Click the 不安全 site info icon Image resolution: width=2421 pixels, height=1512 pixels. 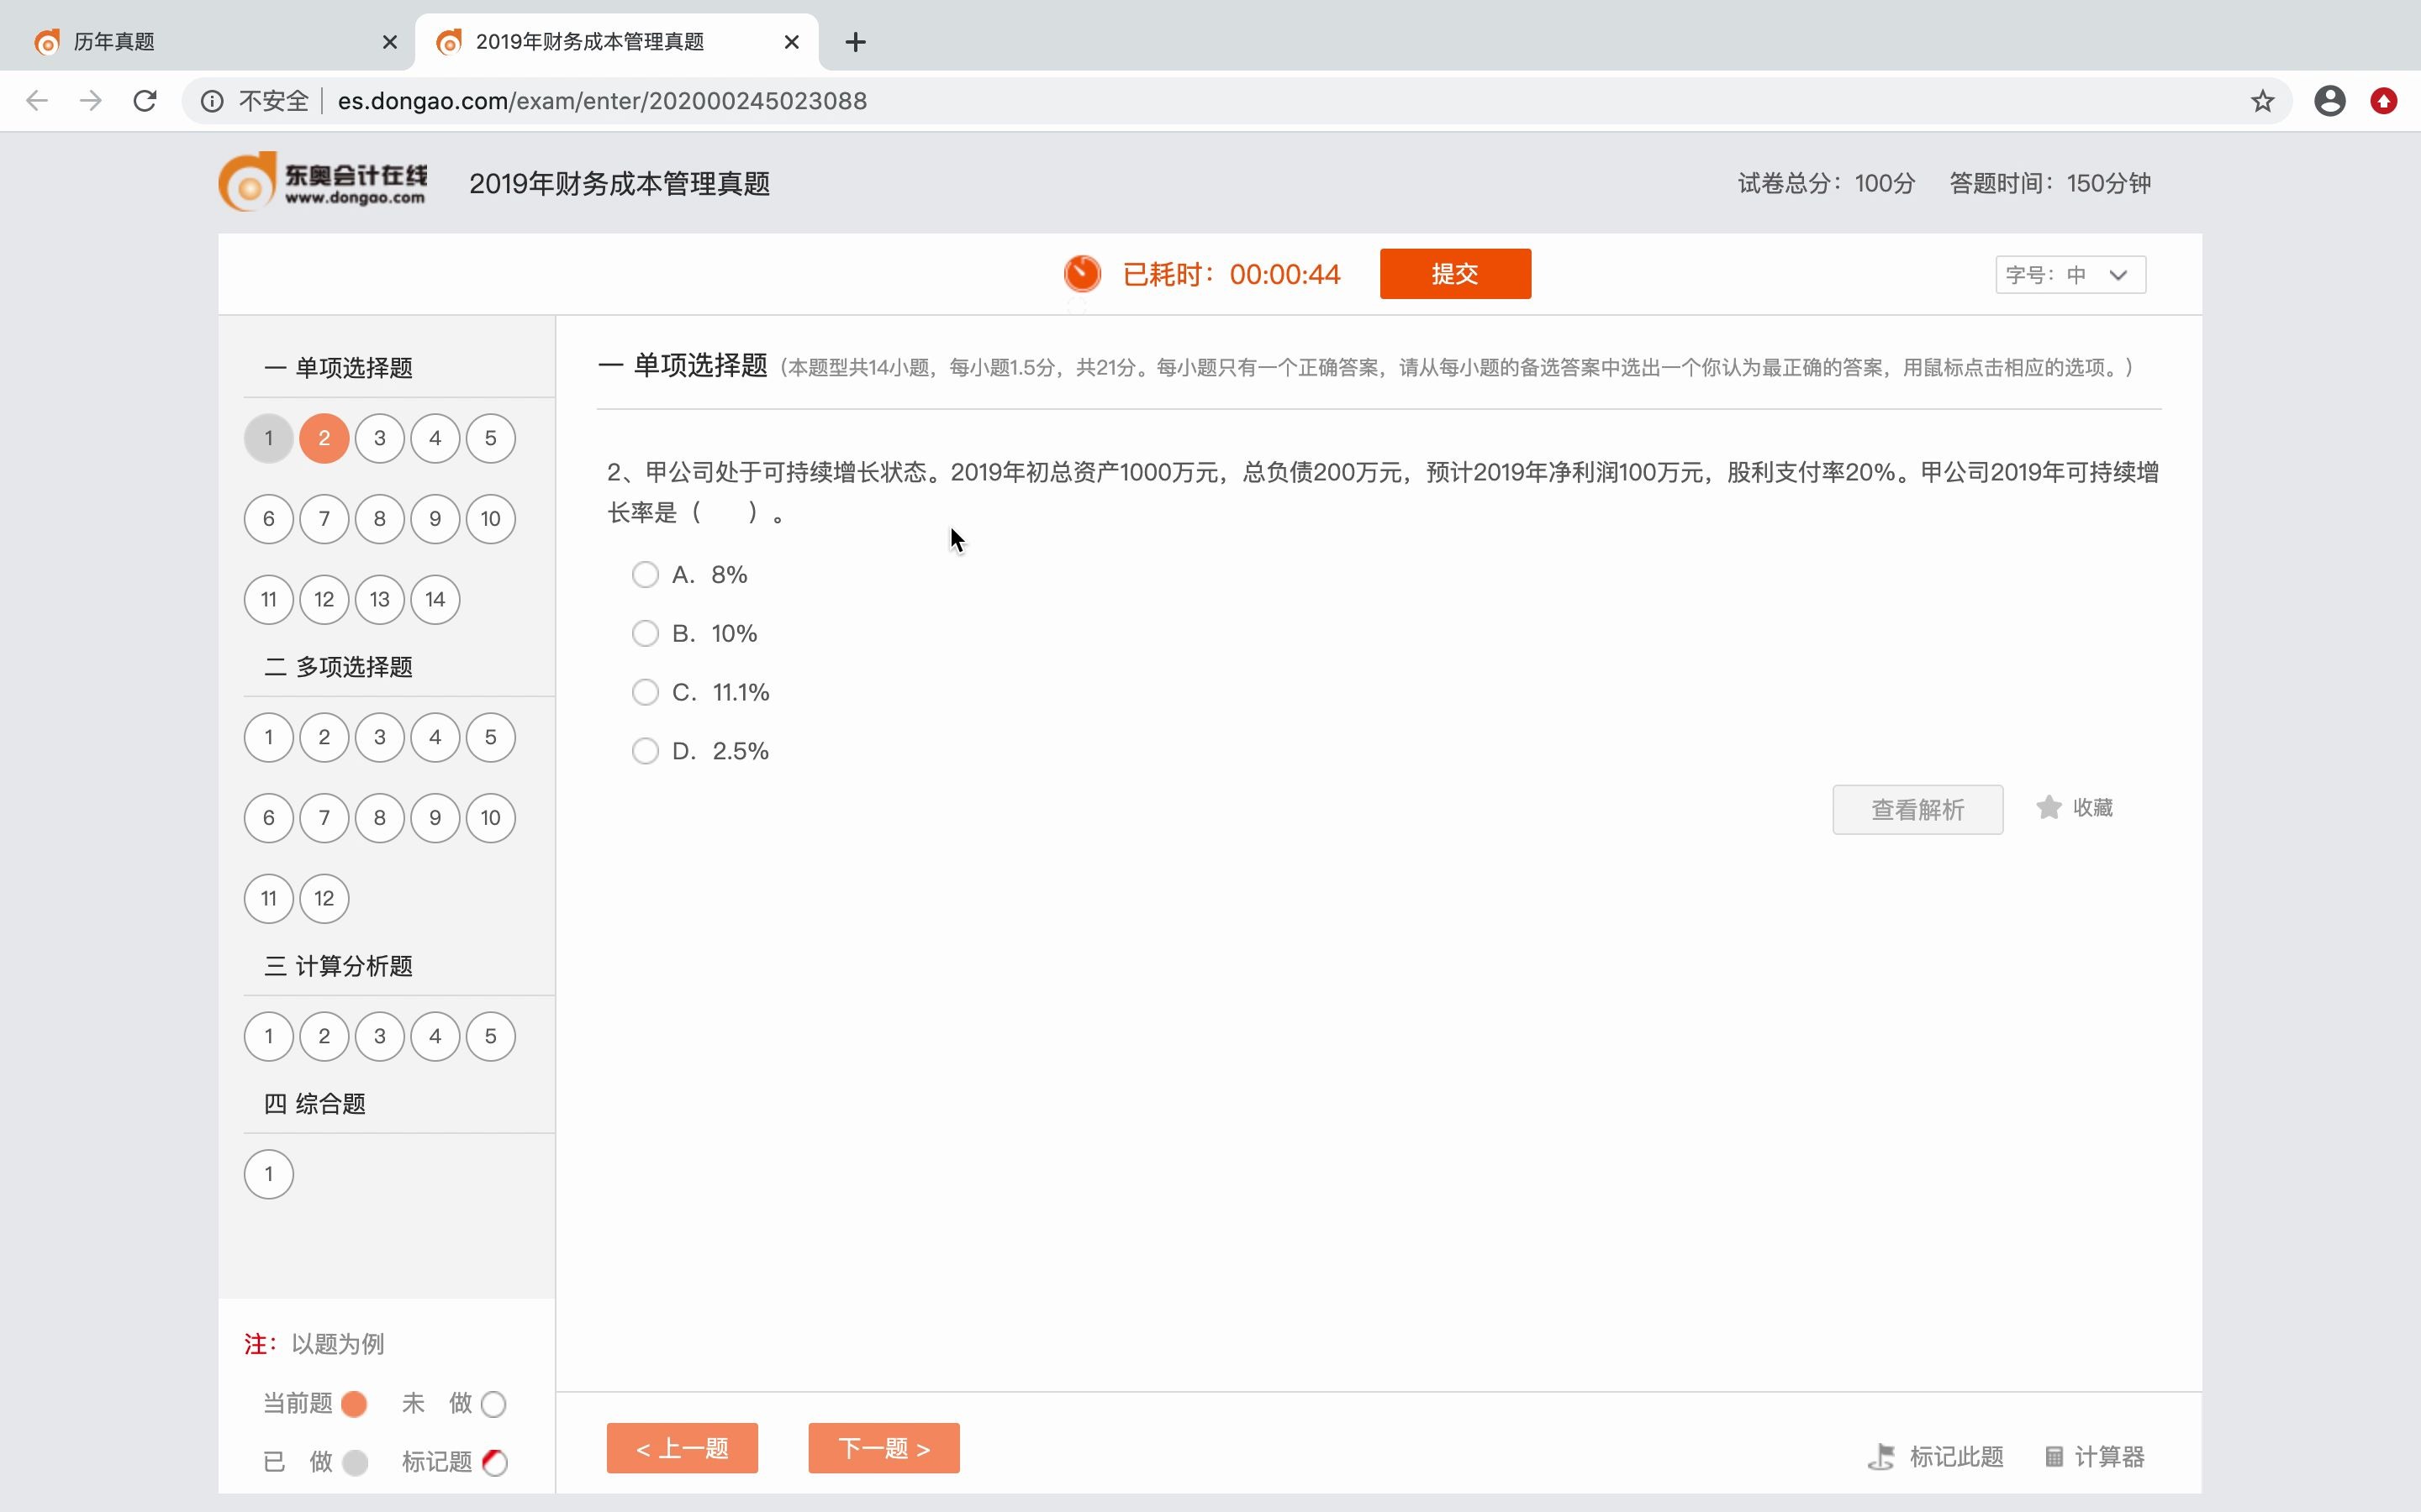(212, 100)
